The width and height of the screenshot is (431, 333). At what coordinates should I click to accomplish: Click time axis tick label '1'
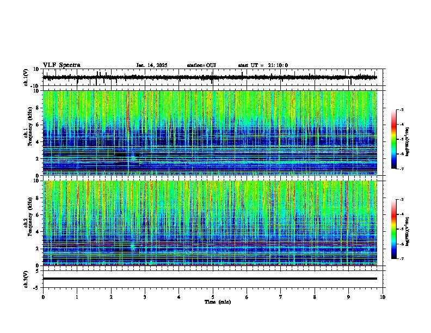point(77,297)
